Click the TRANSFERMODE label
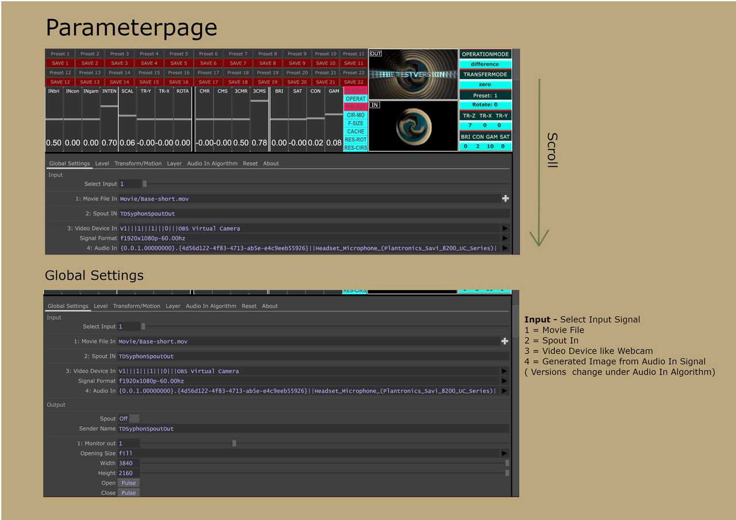Viewport: 736px width, 520px height. click(x=485, y=74)
